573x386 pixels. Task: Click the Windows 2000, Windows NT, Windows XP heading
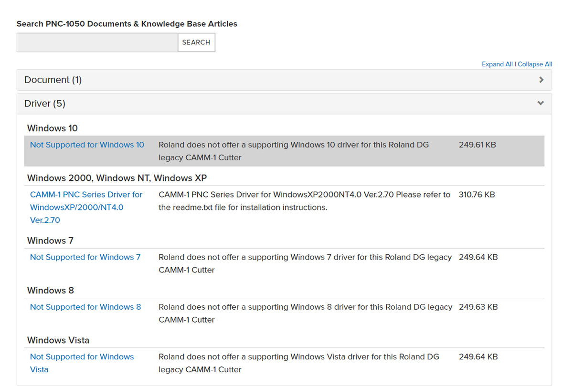coord(117,178)
